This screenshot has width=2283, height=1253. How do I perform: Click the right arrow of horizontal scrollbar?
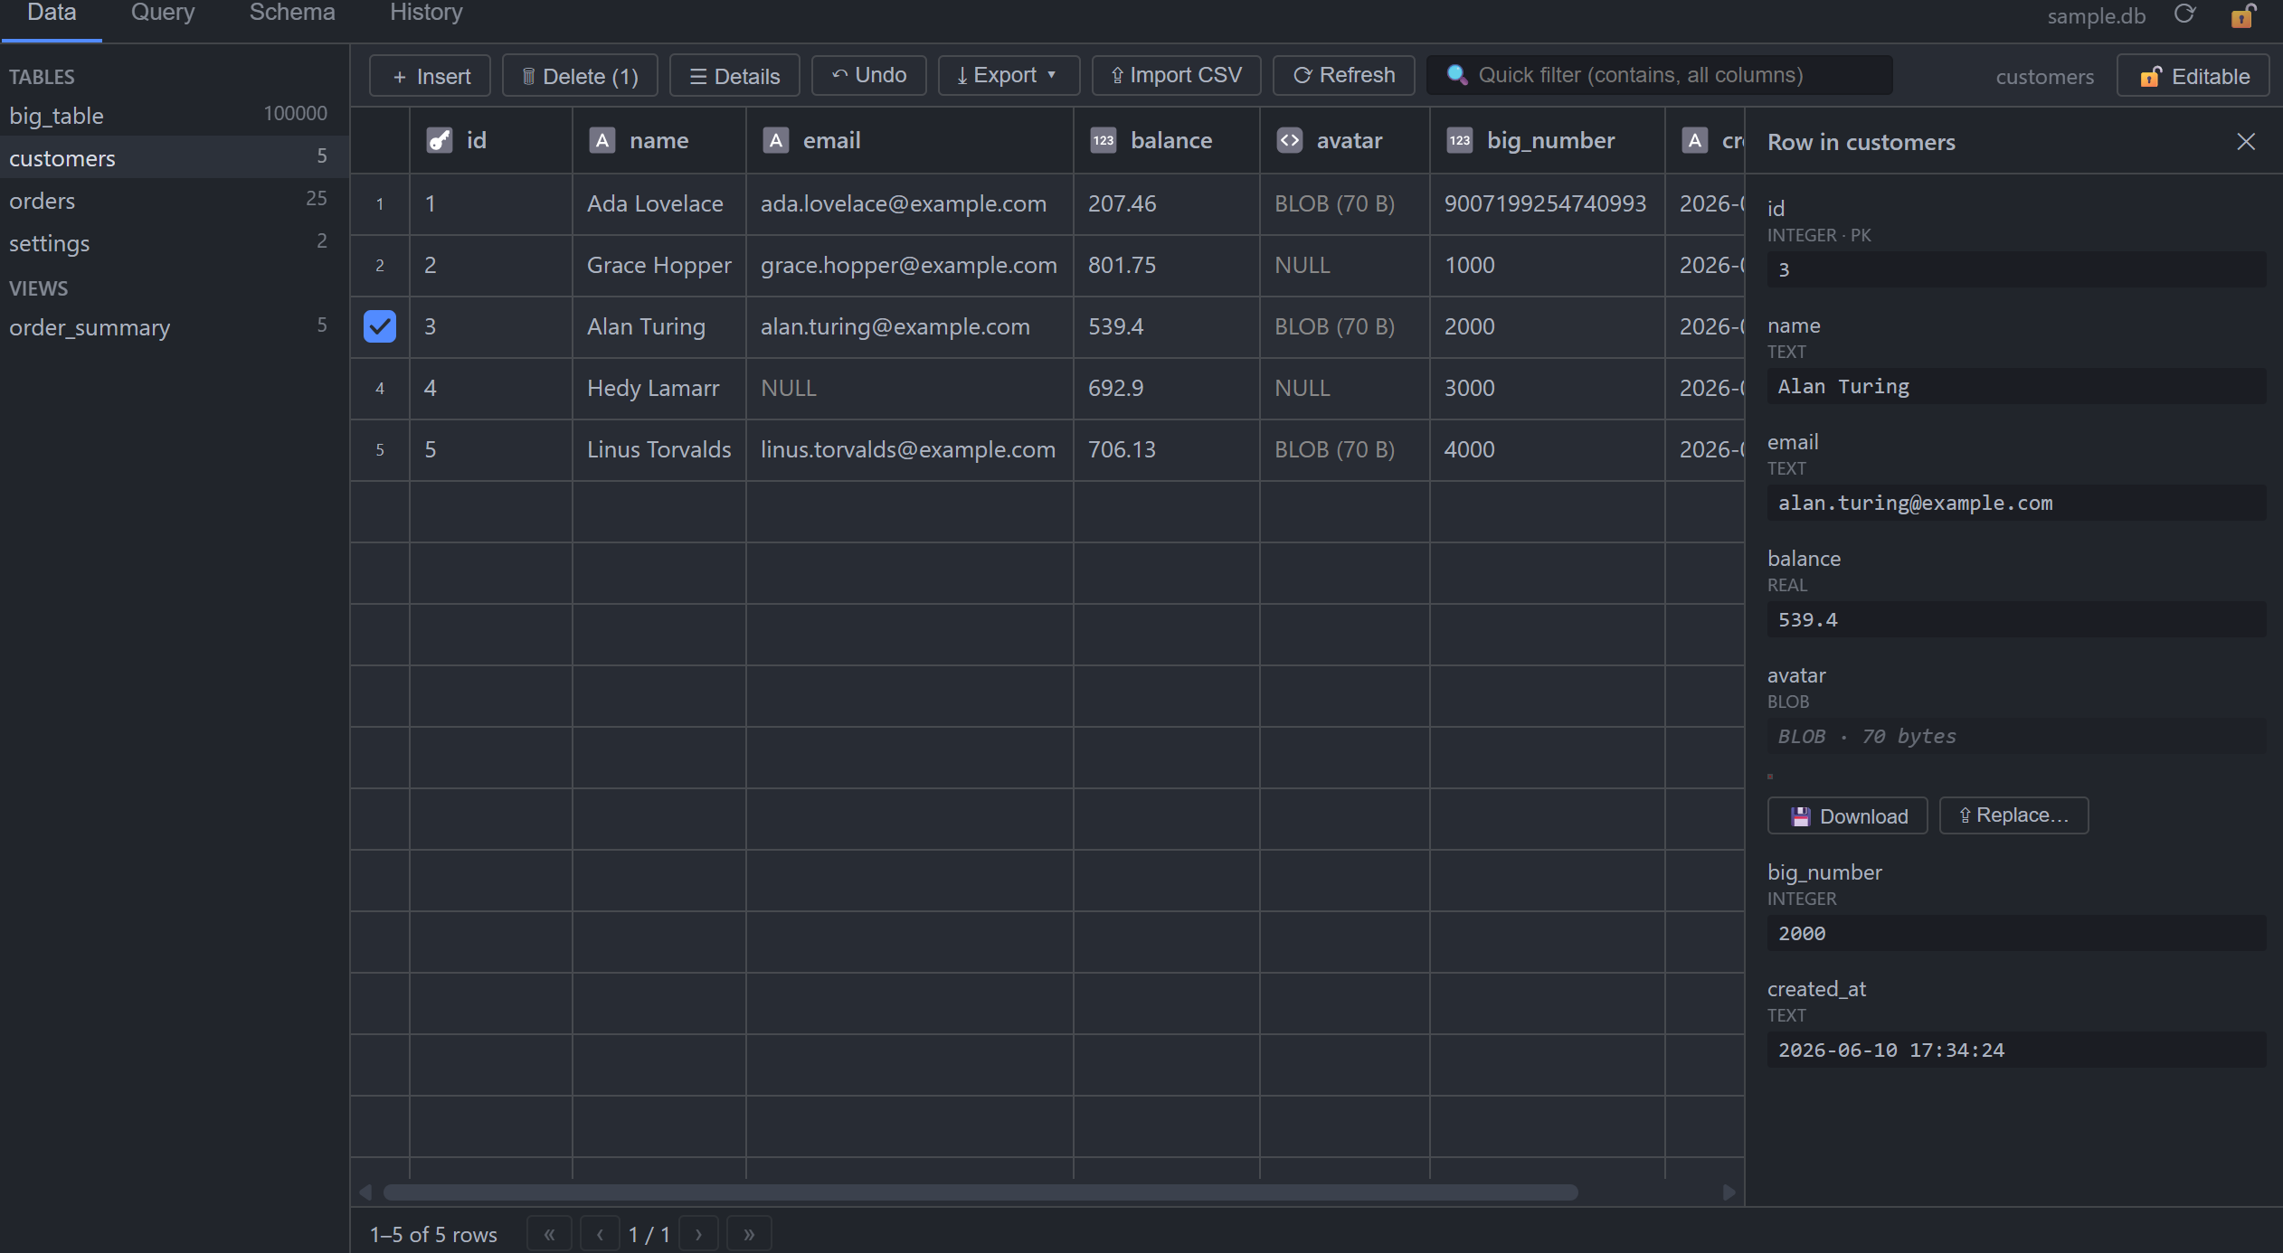click(x=1729, y=1192)
